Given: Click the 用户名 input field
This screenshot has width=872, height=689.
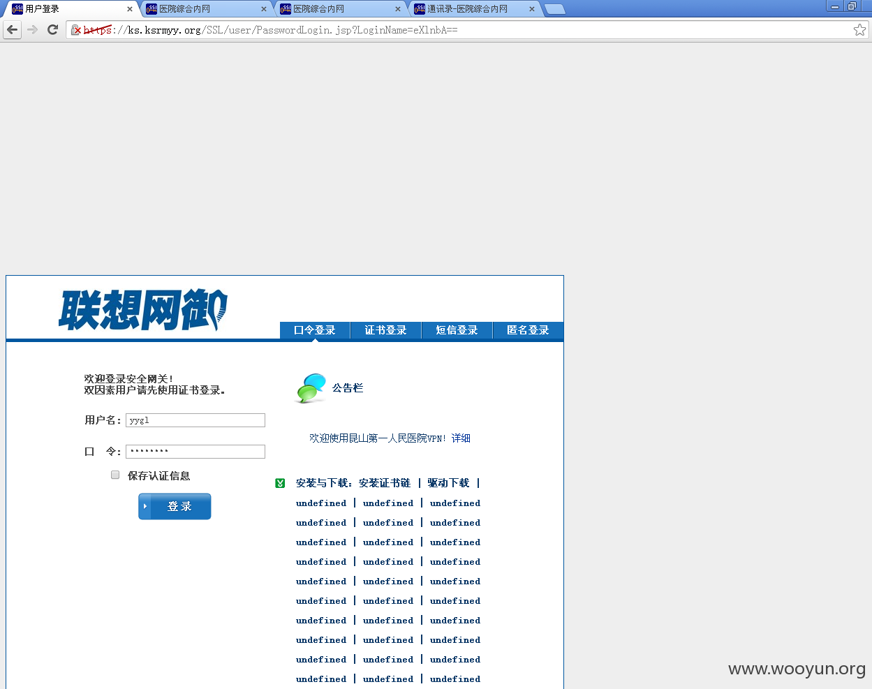Looking at the screenshot, I should click(195, 420).
